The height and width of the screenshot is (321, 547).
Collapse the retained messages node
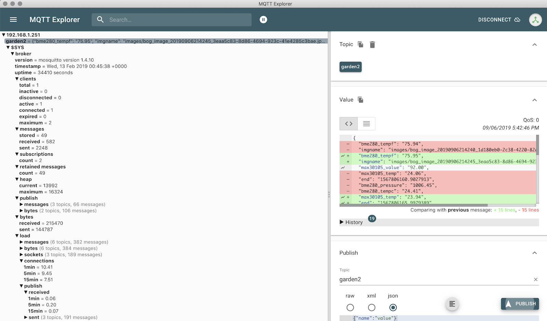17,167
